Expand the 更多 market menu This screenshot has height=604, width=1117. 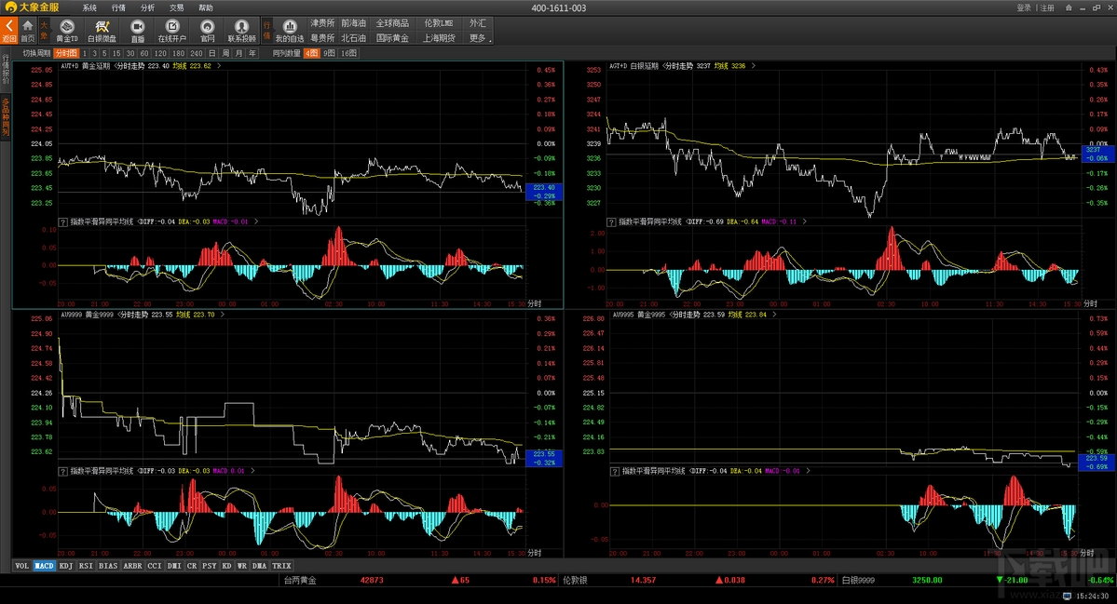pos(478,38)
